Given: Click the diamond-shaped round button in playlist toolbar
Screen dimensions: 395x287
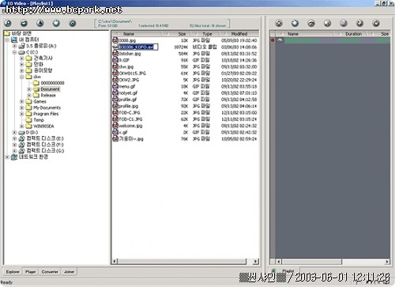Looking at the screenshot, I should (x=279, y=24).
